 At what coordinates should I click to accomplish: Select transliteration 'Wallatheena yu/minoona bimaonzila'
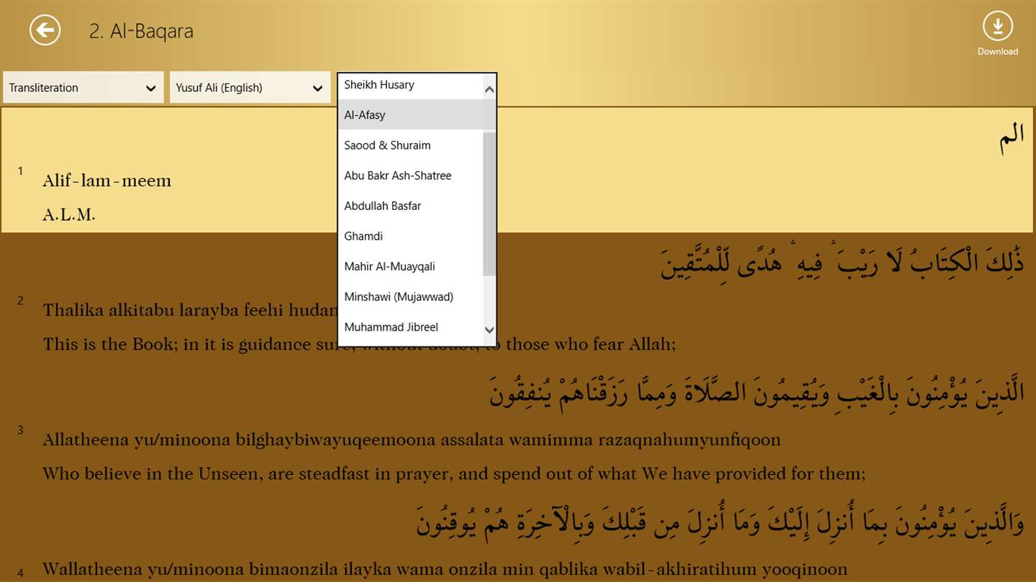pos(445,570)
